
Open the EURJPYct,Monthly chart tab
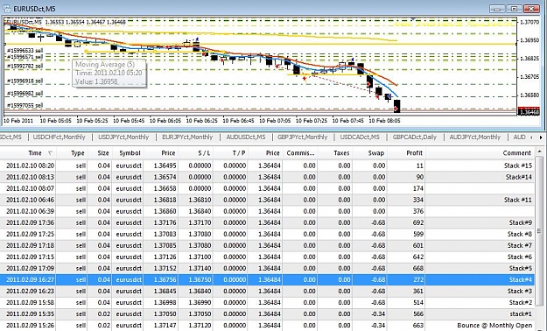[187, 137]
